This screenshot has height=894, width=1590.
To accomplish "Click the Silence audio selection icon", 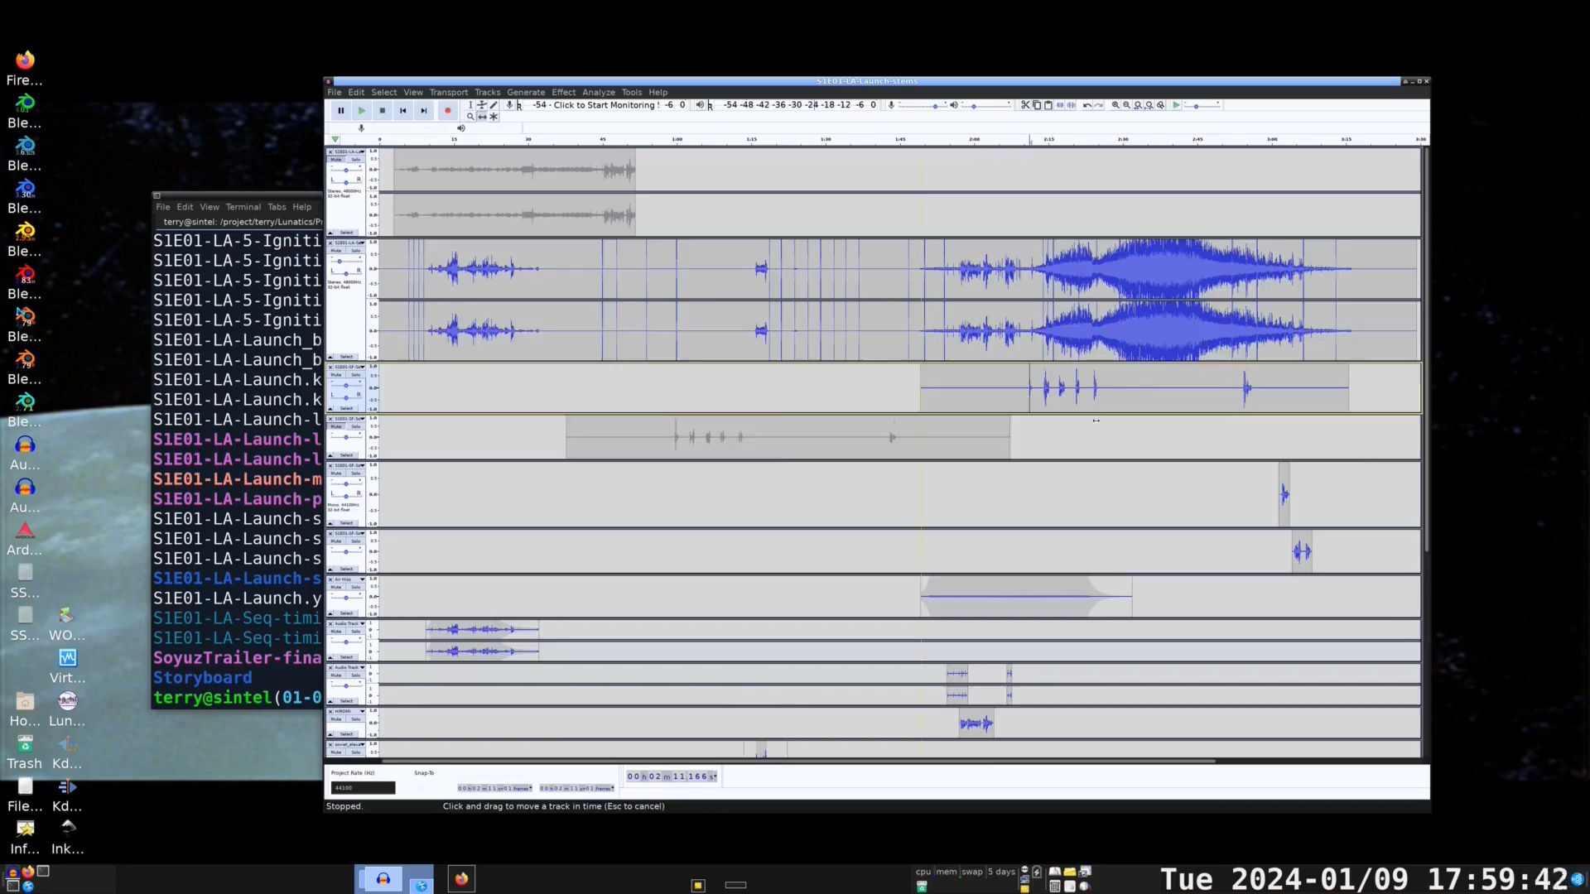I will [1071, 105].
